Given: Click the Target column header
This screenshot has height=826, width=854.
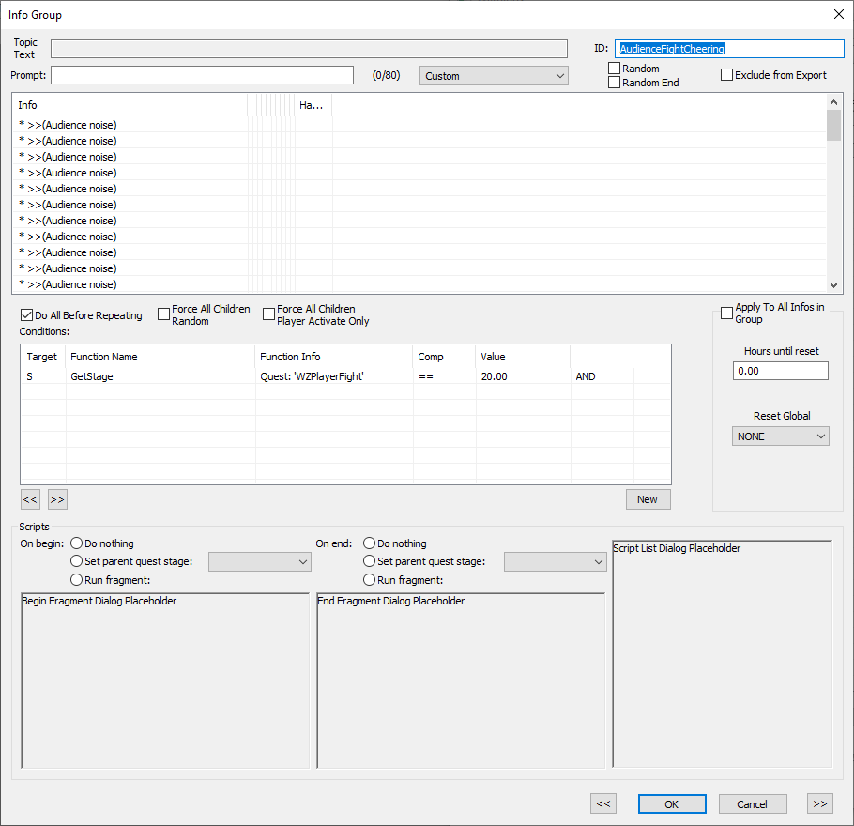Looking at the screenshot, I should (x=43, y=357).
